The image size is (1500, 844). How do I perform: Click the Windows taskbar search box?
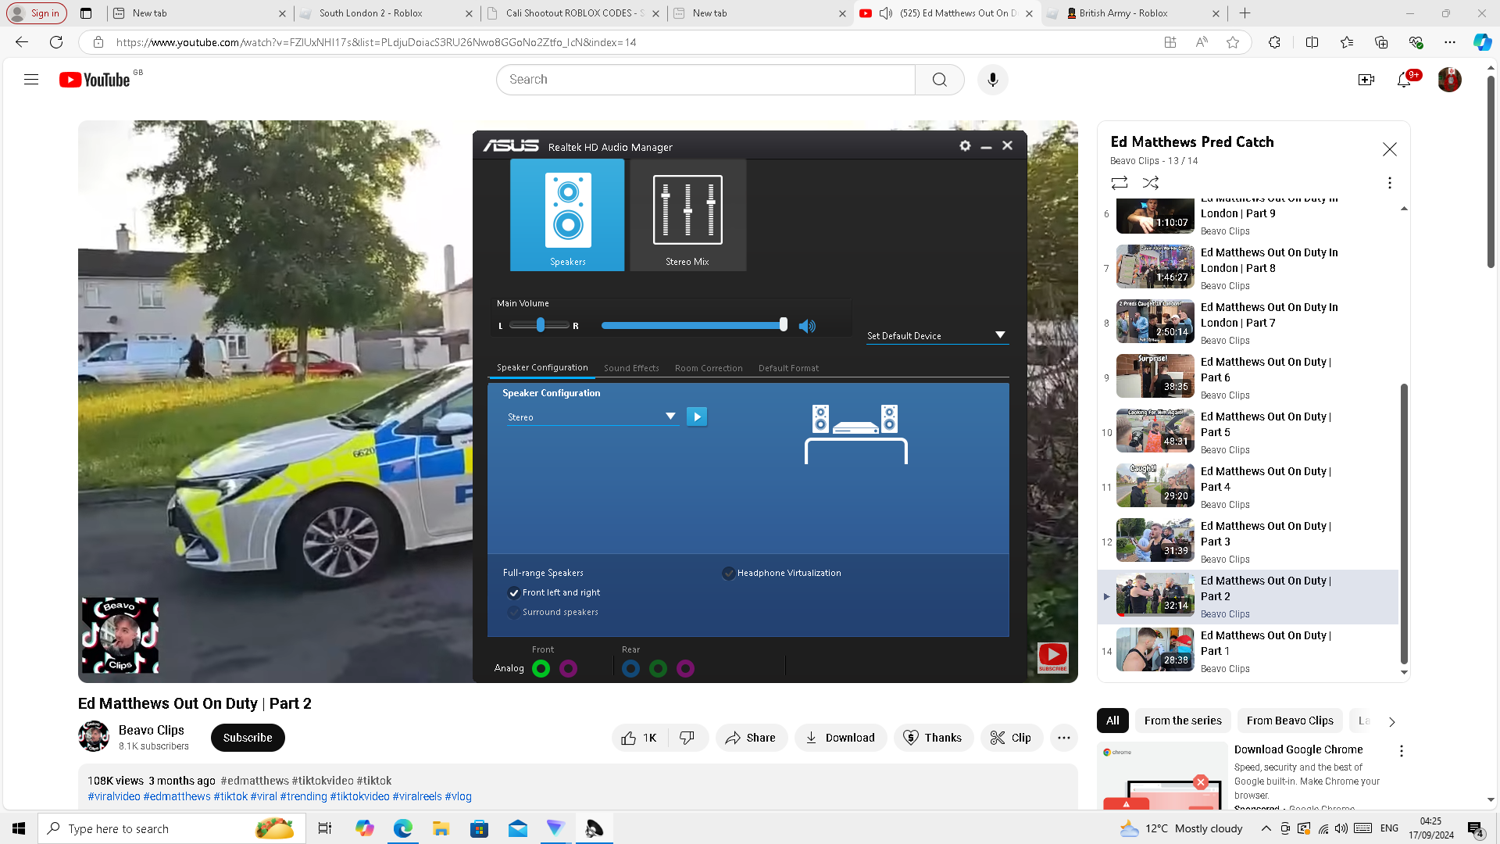172,828
